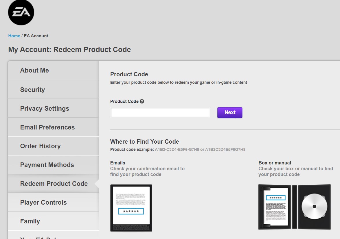Click 'Check your box or manual' description text
This screenshot has height=239, width=340.
(x=295, y=171)
